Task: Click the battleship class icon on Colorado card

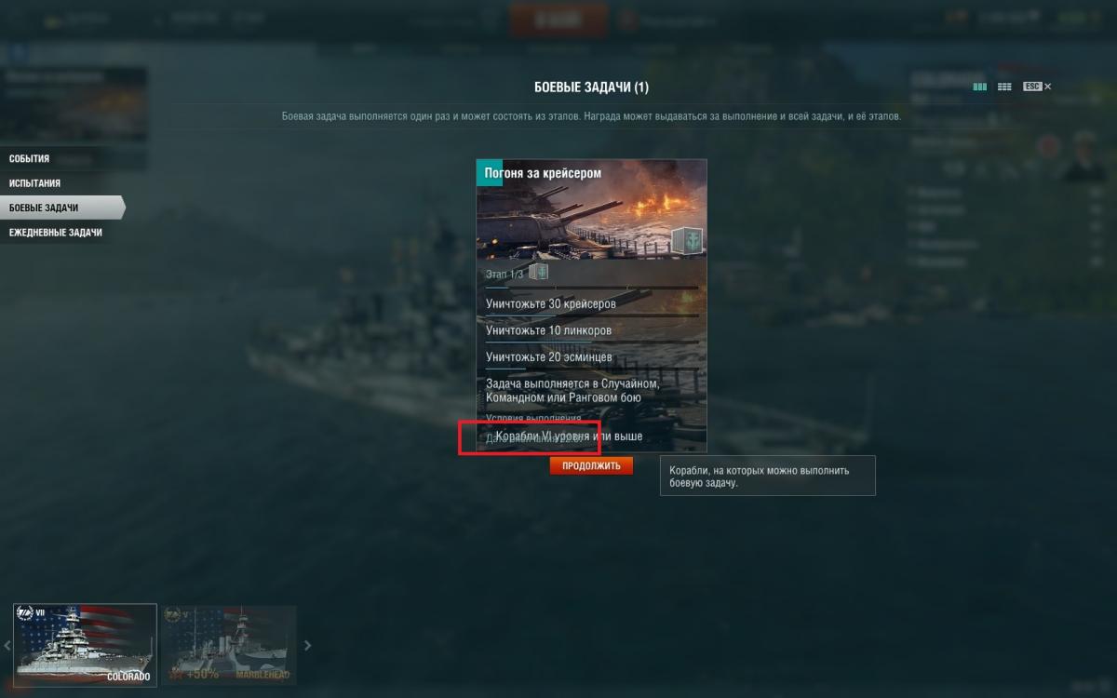Action: click(25, 612)
